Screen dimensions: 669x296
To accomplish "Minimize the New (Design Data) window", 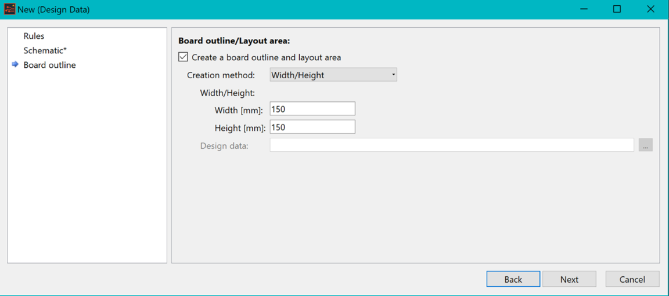I will 583,9.
